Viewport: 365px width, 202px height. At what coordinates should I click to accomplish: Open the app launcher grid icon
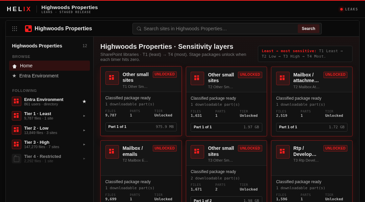pos(15,29)
